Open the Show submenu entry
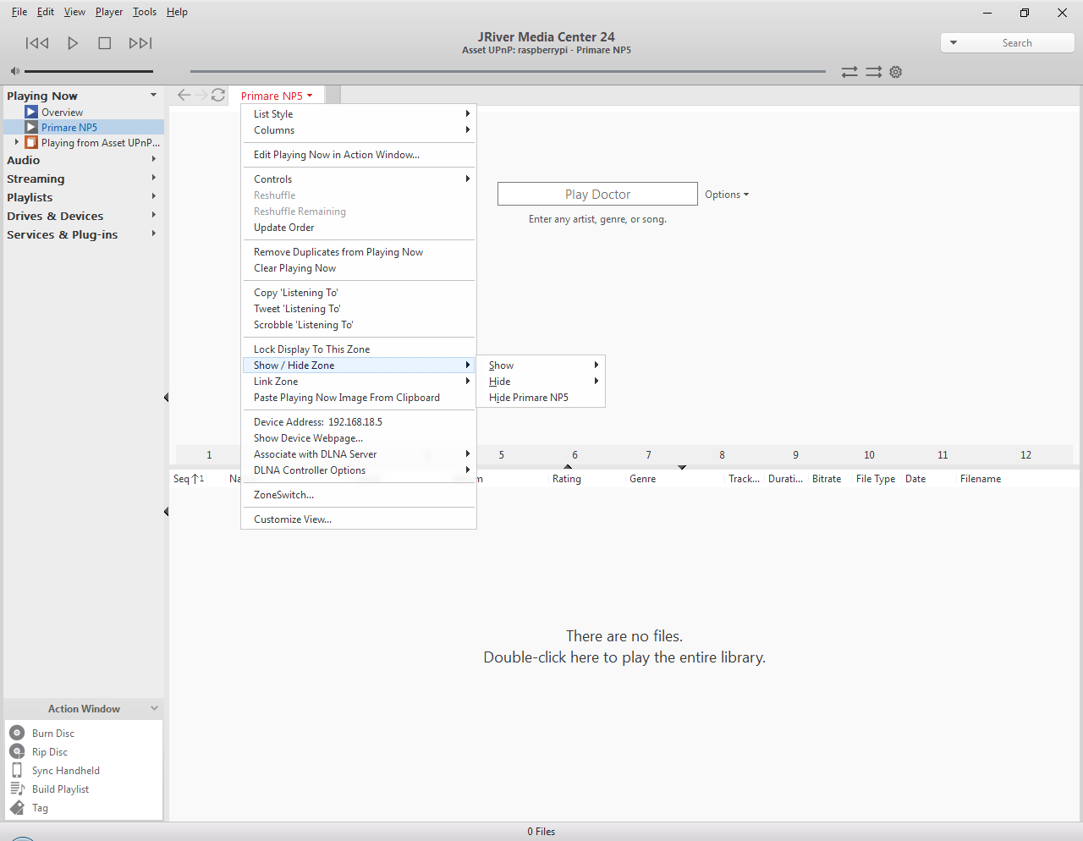This screenshot has height=841, width=1083. pyautogui.click(x=541, y=365)
